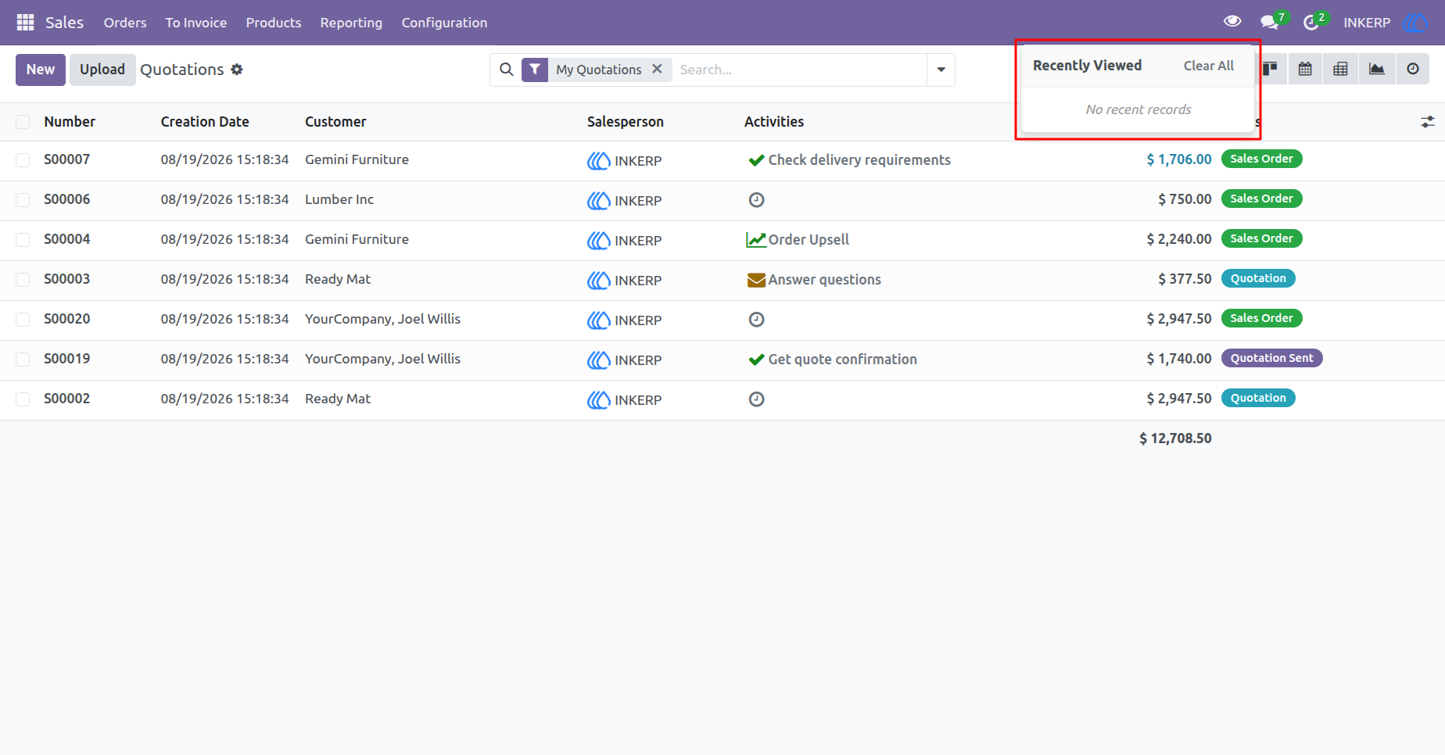The height and width of the screenshot is (755, 1445).
Task: Open the apps grid menu icon
Action: point(25,23)
